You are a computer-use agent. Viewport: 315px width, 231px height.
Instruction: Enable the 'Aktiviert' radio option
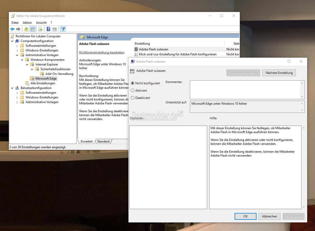133,91
